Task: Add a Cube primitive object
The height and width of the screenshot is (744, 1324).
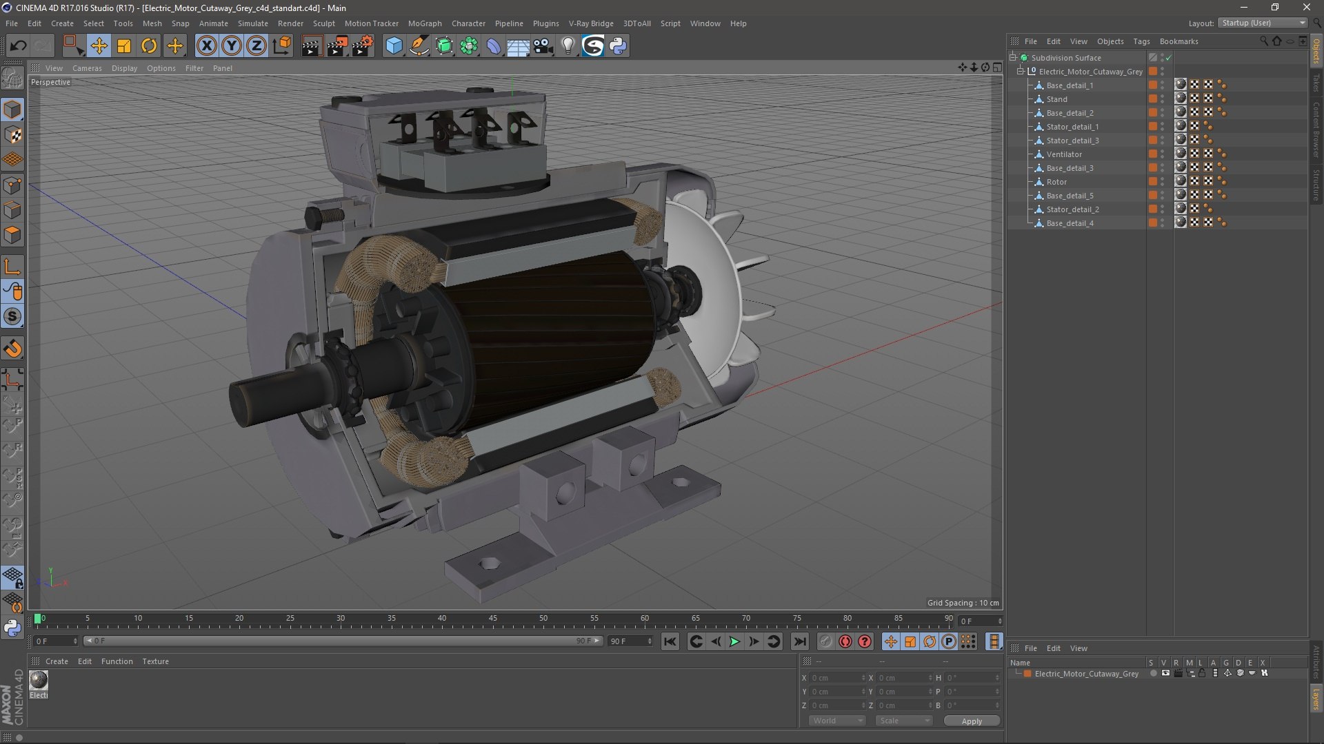Action: click(x=394, y=46)
